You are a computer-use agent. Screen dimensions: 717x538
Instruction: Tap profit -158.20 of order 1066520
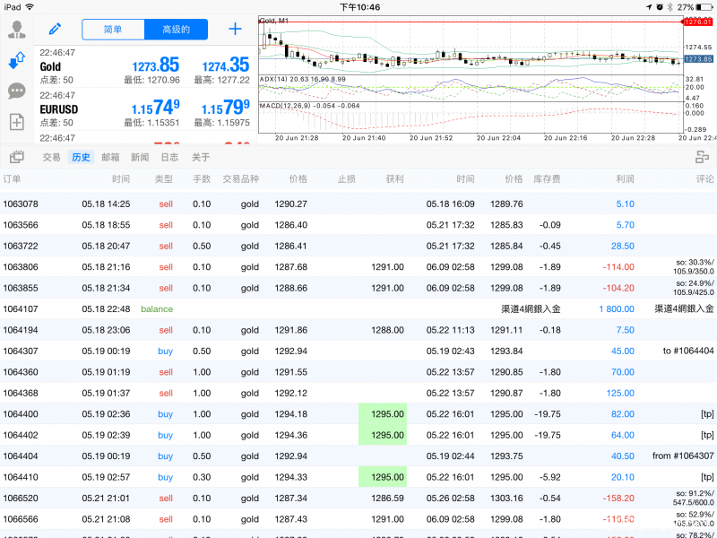pyautogui.click(x=618, y=499)
